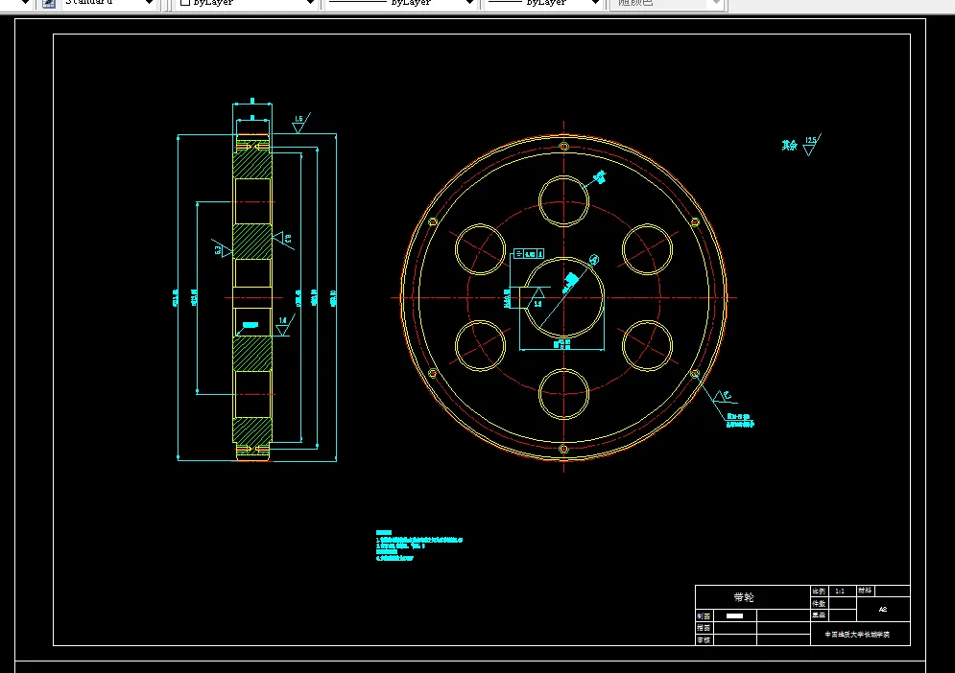Select the A2 sheet size text
955x673 pixels.
pos(883,609)
